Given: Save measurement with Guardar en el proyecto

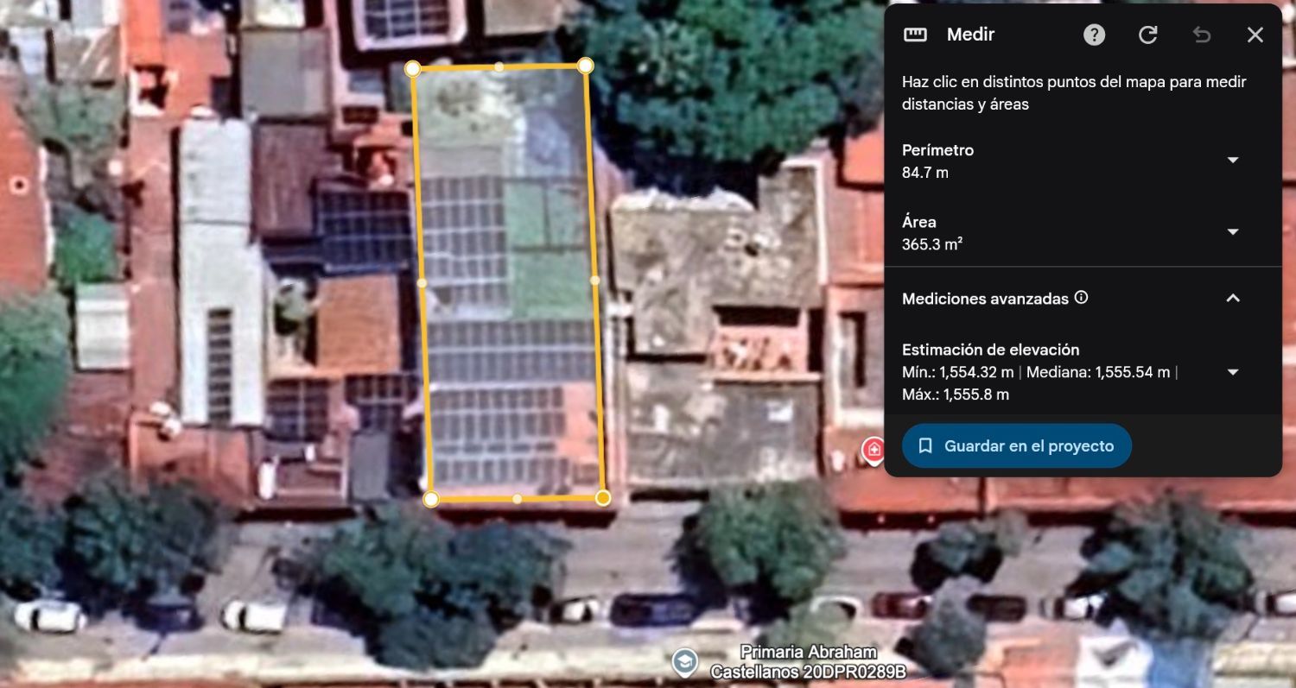Looking at the screenshot, I should (1017, 446).
